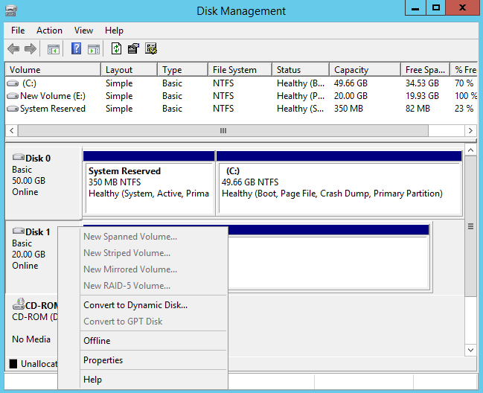Select the New Volume (E:) row

[x=52, y=96]
